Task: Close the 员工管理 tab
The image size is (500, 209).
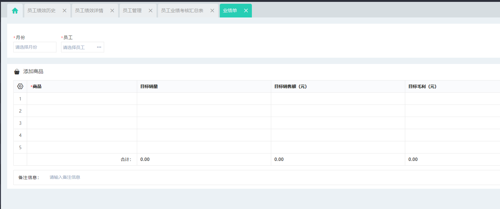Action: 151,11
